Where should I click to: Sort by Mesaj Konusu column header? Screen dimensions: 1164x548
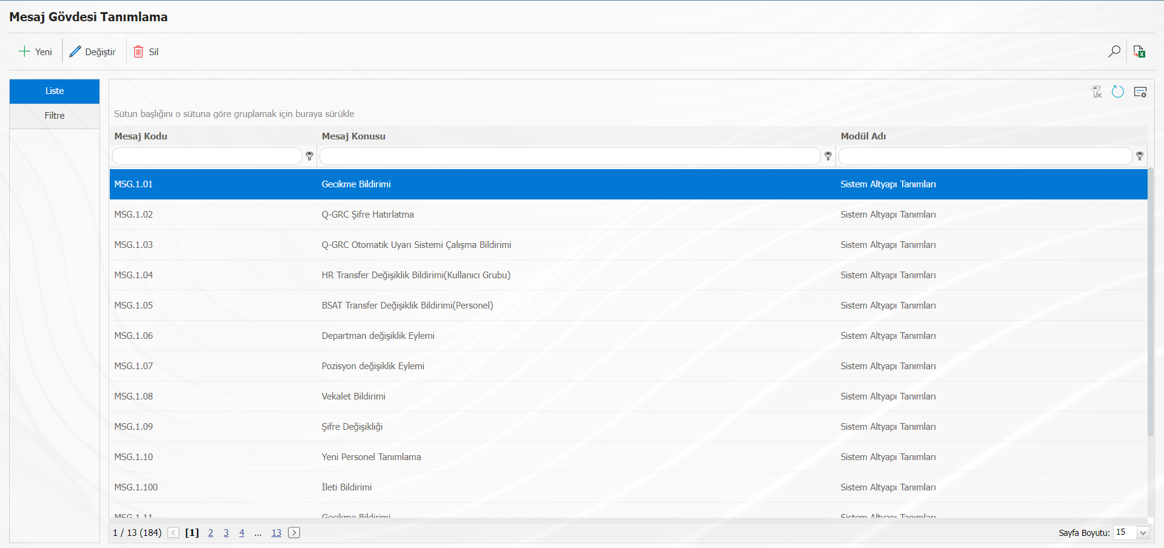tap(353, 136)
